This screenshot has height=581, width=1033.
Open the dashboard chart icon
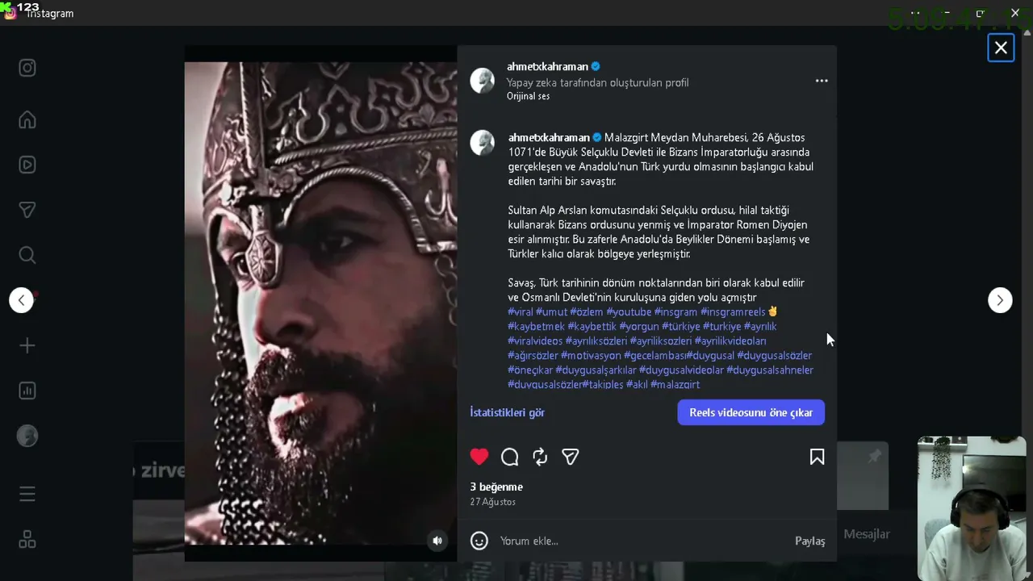pos(27,391)
